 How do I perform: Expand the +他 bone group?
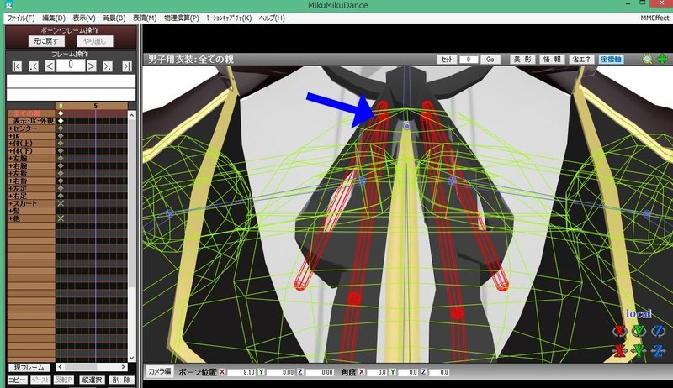tap(14, 218)
